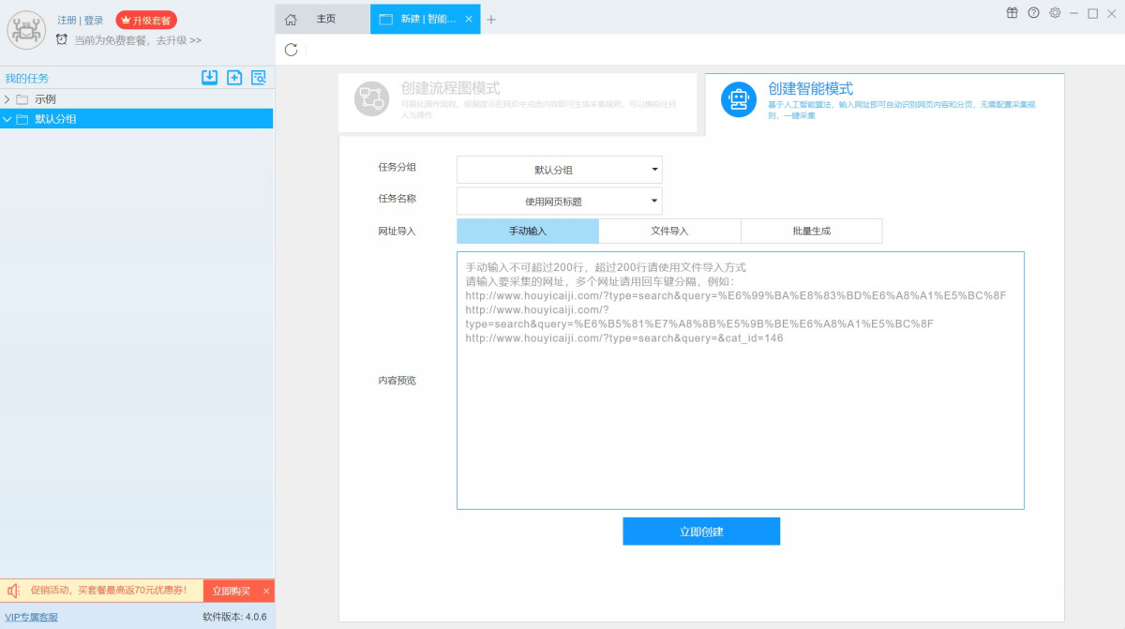This screenshot has width=1125, height=629.
Task: Switch to the 批量生成 tab
Action: pos(811,231)
